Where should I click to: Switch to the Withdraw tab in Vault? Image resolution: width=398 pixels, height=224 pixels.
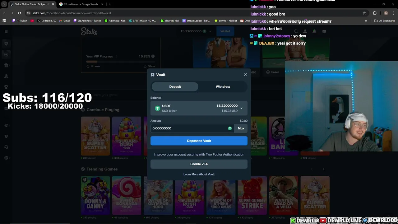pos(223,86)
